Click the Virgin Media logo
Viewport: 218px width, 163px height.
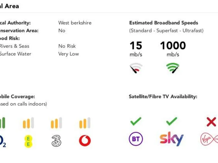point(209,139)
